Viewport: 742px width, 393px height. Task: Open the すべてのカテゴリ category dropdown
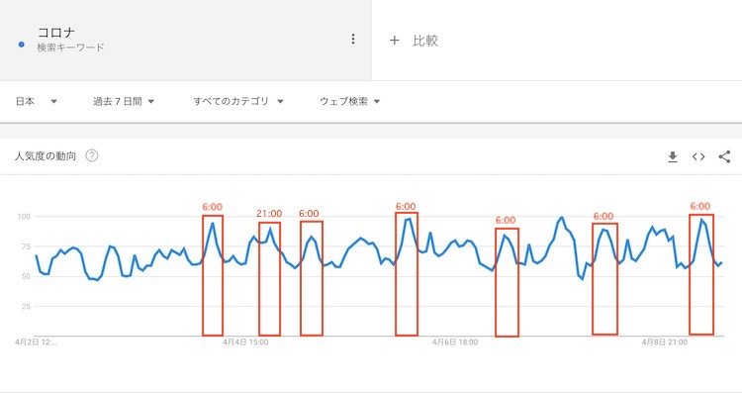tap(238, 101)
